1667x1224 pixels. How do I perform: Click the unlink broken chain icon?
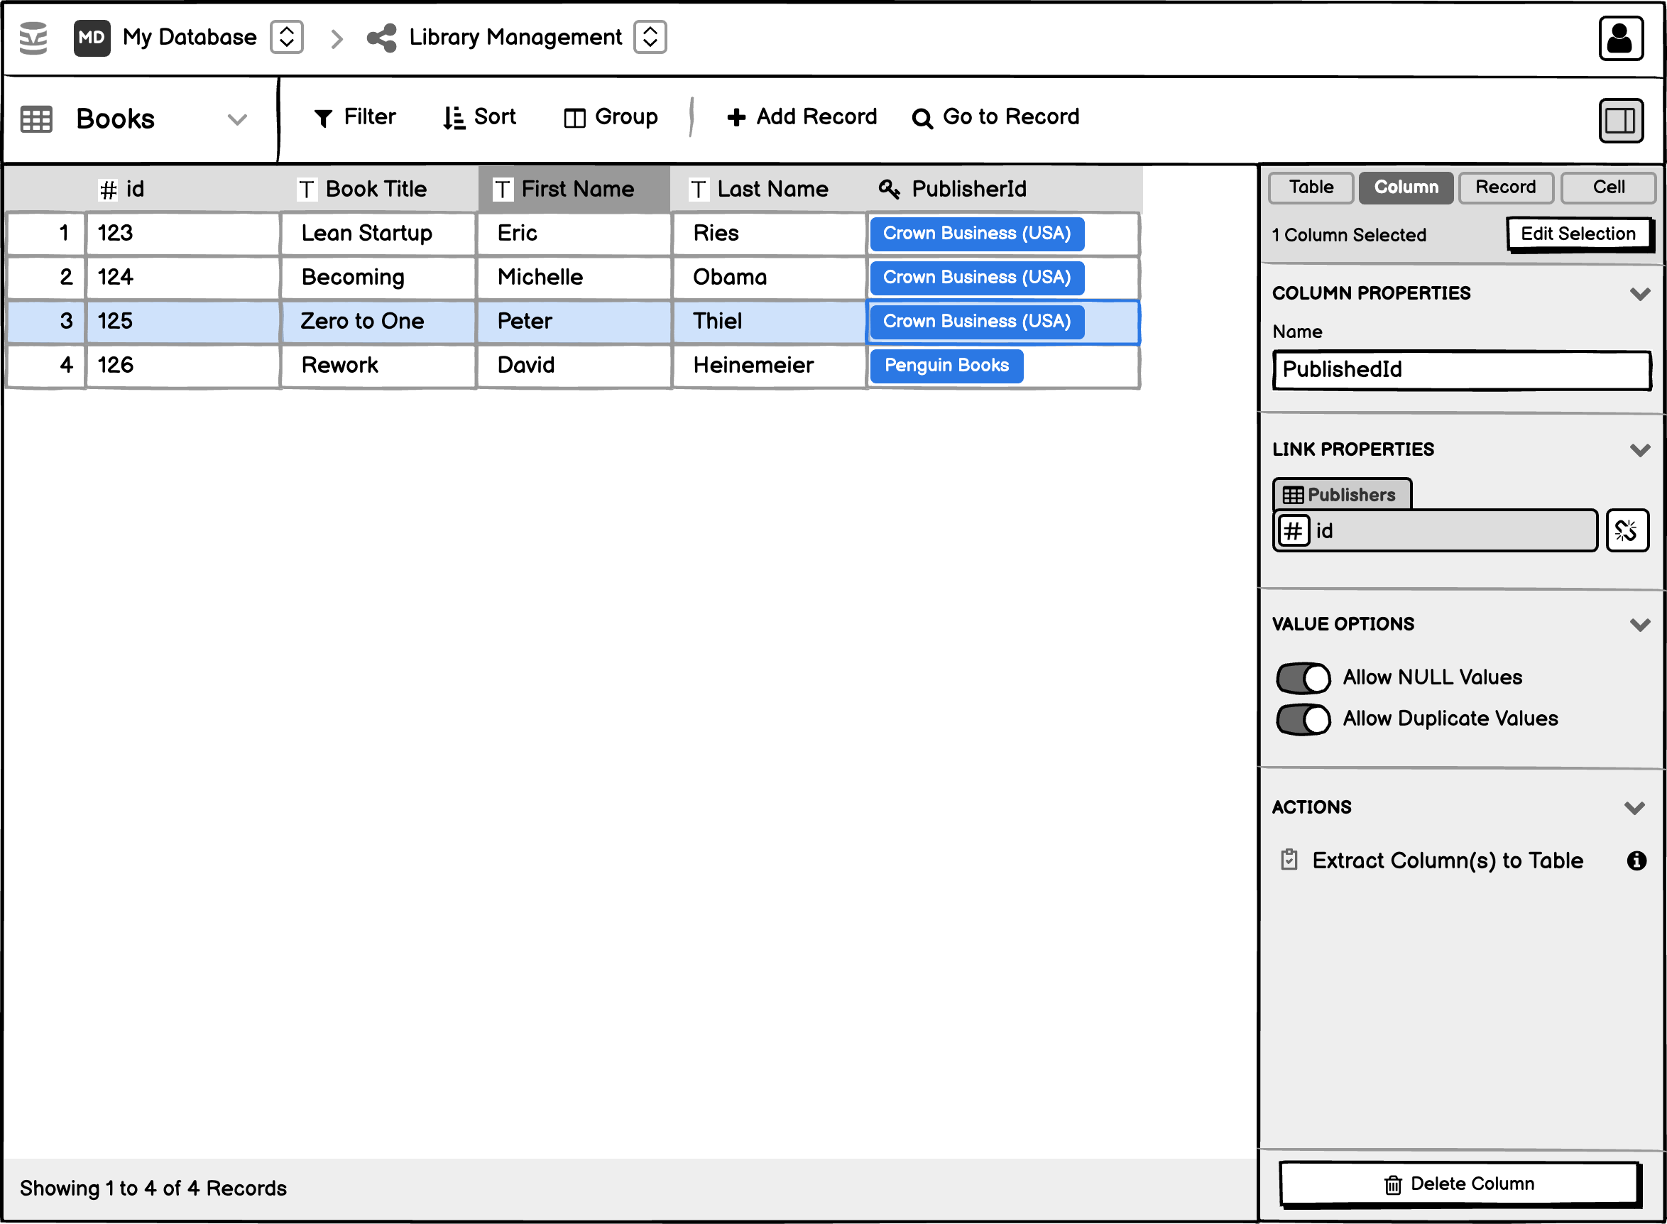point(1627,530)
